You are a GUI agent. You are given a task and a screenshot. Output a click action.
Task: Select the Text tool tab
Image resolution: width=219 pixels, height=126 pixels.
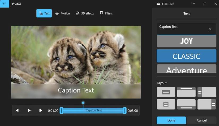[44, 13]
